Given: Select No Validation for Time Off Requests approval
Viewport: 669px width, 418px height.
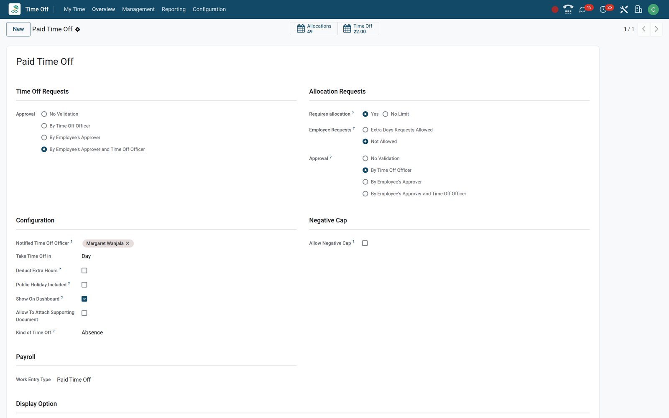Looking at the screenshot, I should tap(44, 114).
